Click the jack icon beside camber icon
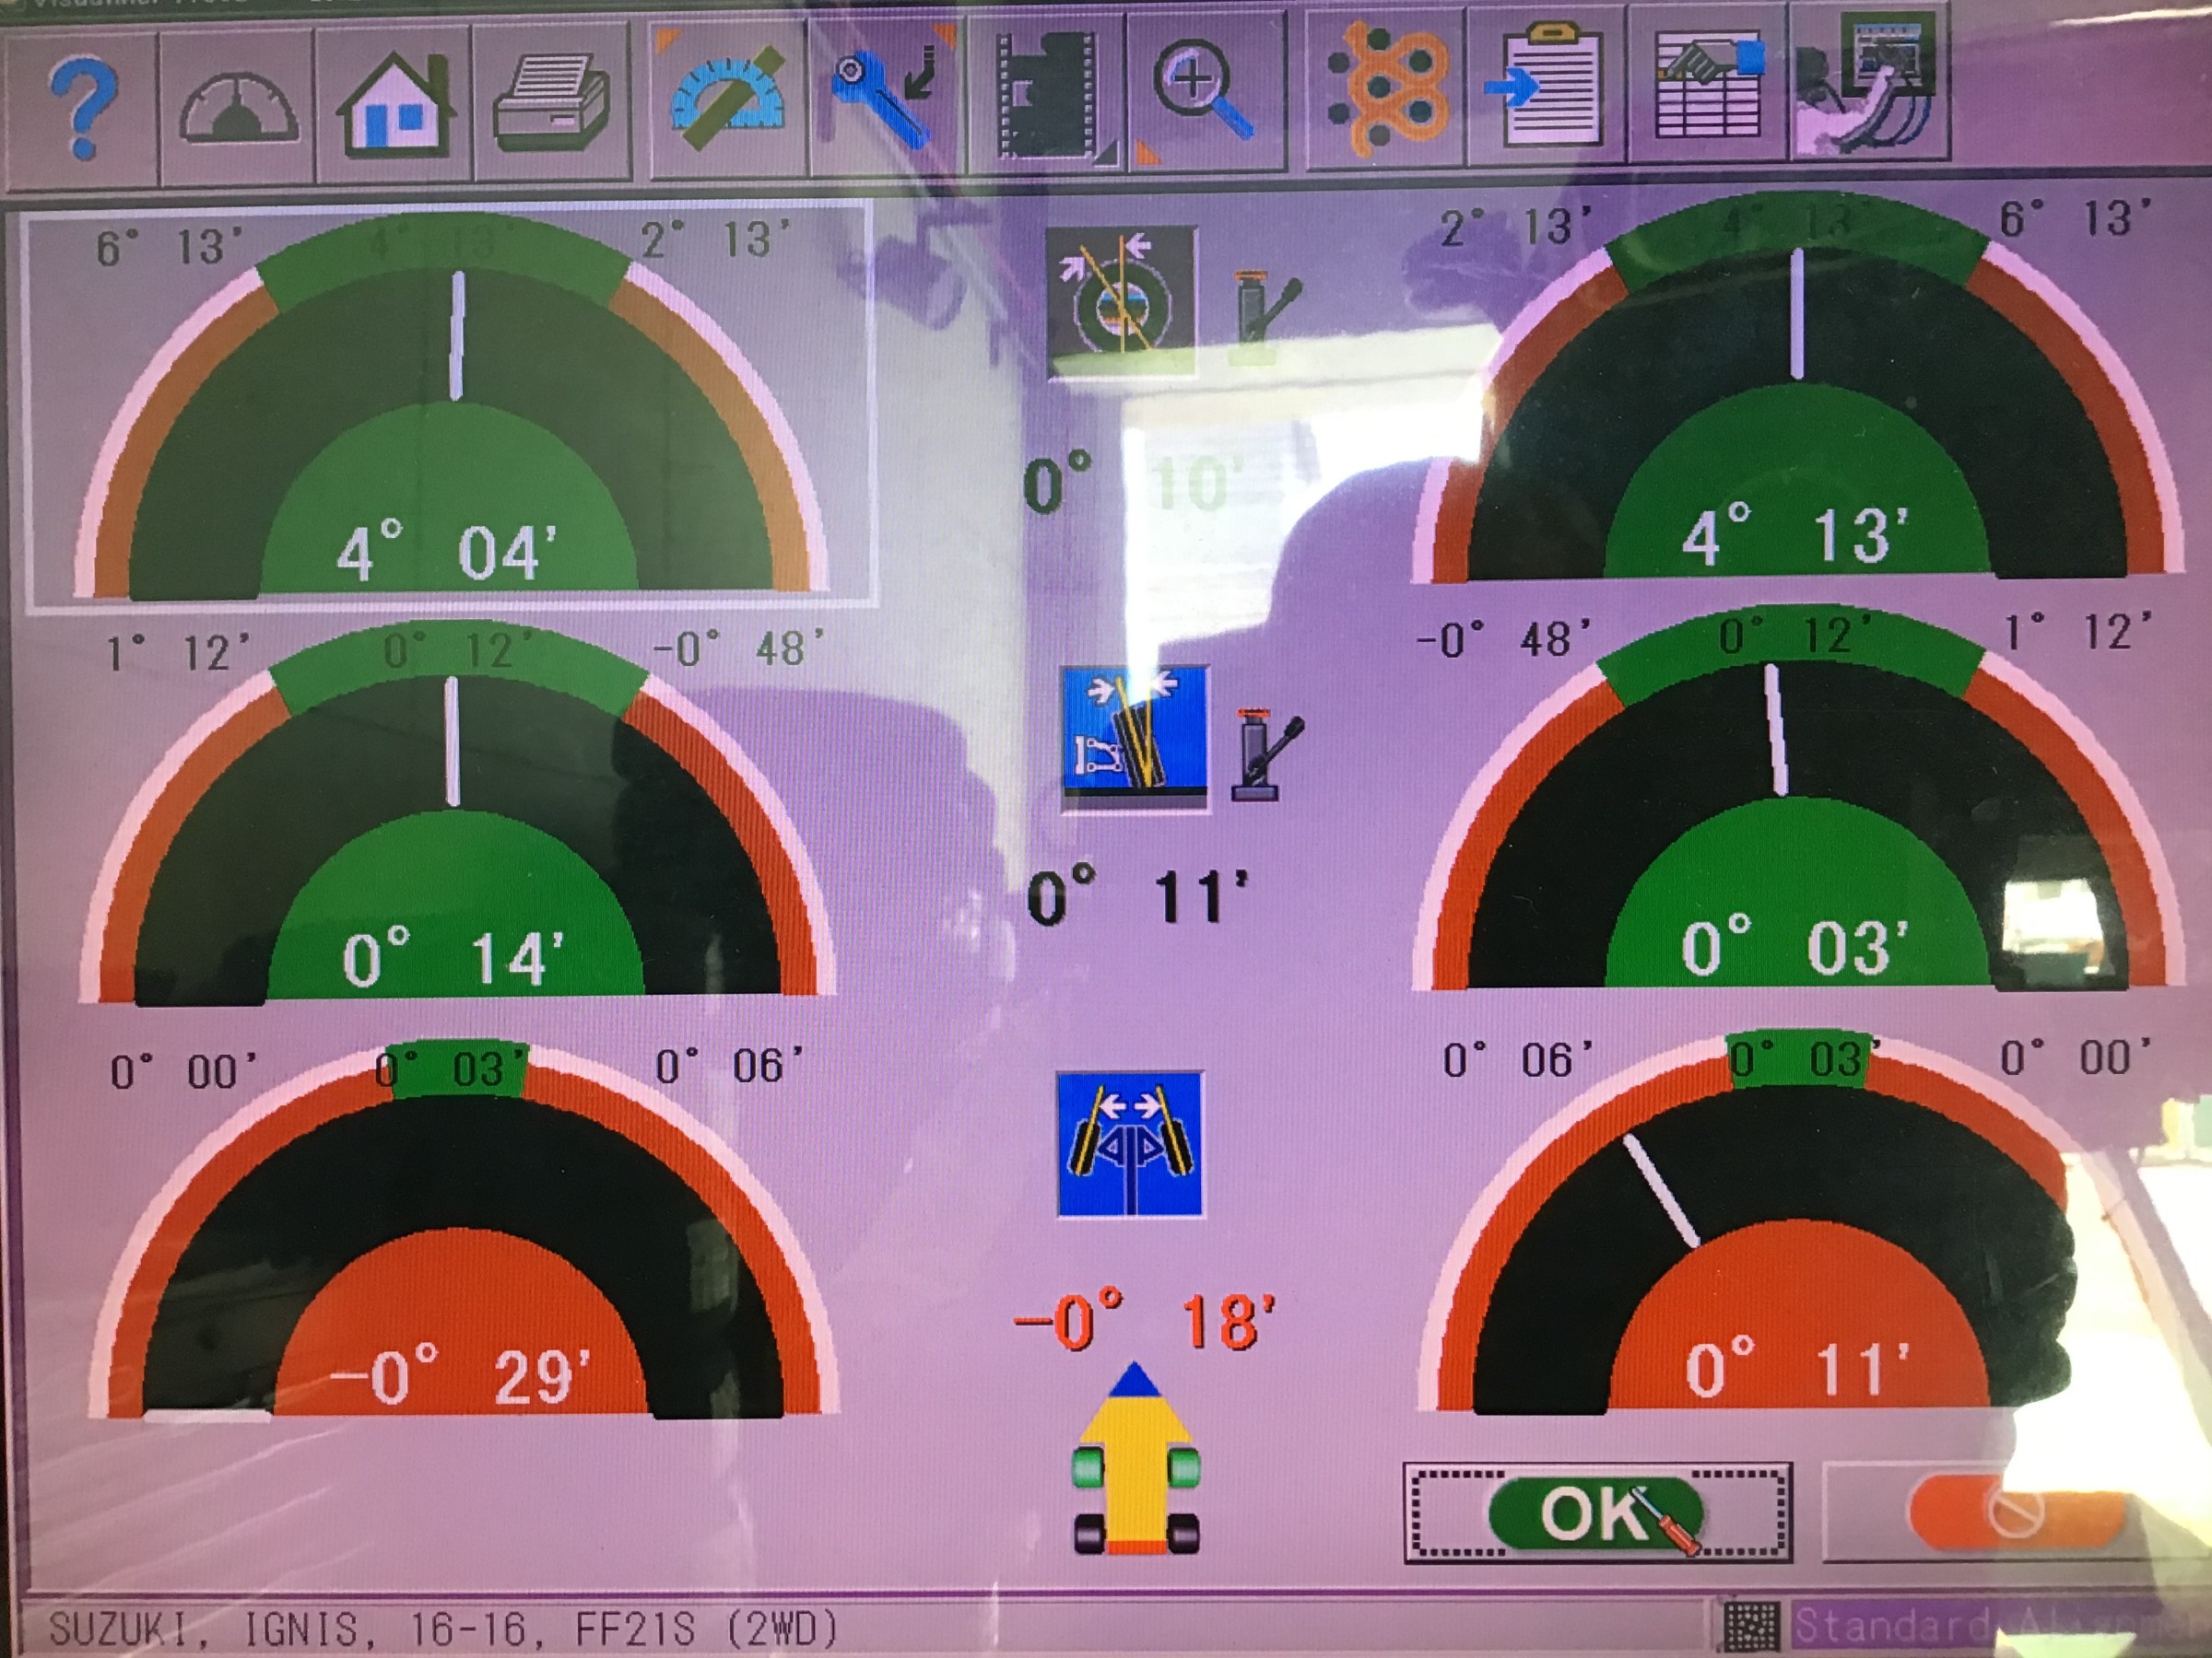This screenshot has width=2212, height=1658. pos(1264,756)
